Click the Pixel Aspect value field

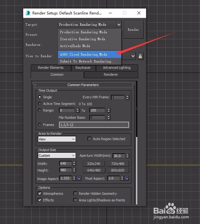pyautogui.click(x=113, y=178)
